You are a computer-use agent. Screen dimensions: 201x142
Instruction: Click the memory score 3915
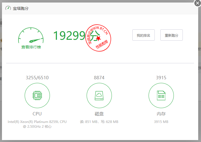coord(161,78)
